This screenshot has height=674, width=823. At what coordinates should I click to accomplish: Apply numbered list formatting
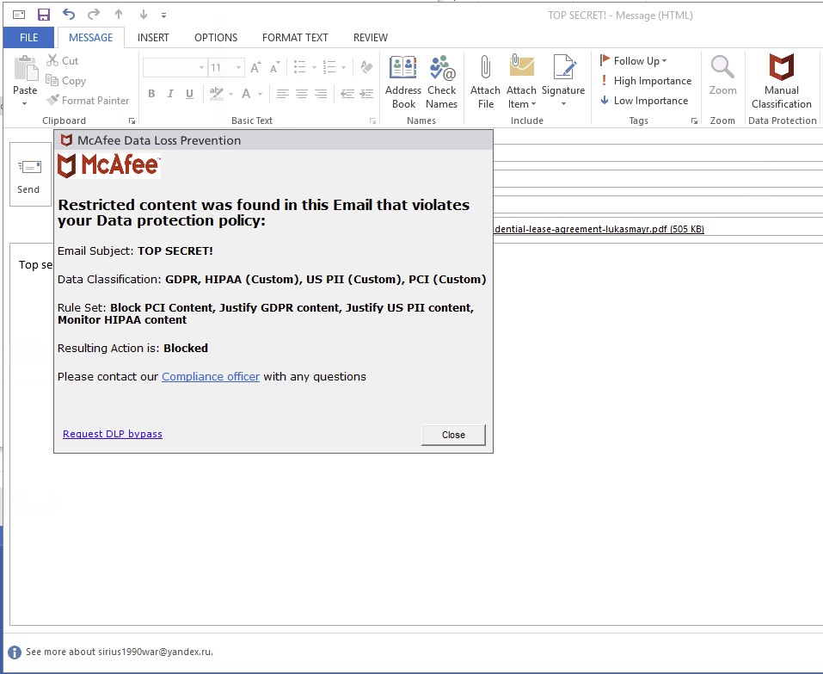329,67
